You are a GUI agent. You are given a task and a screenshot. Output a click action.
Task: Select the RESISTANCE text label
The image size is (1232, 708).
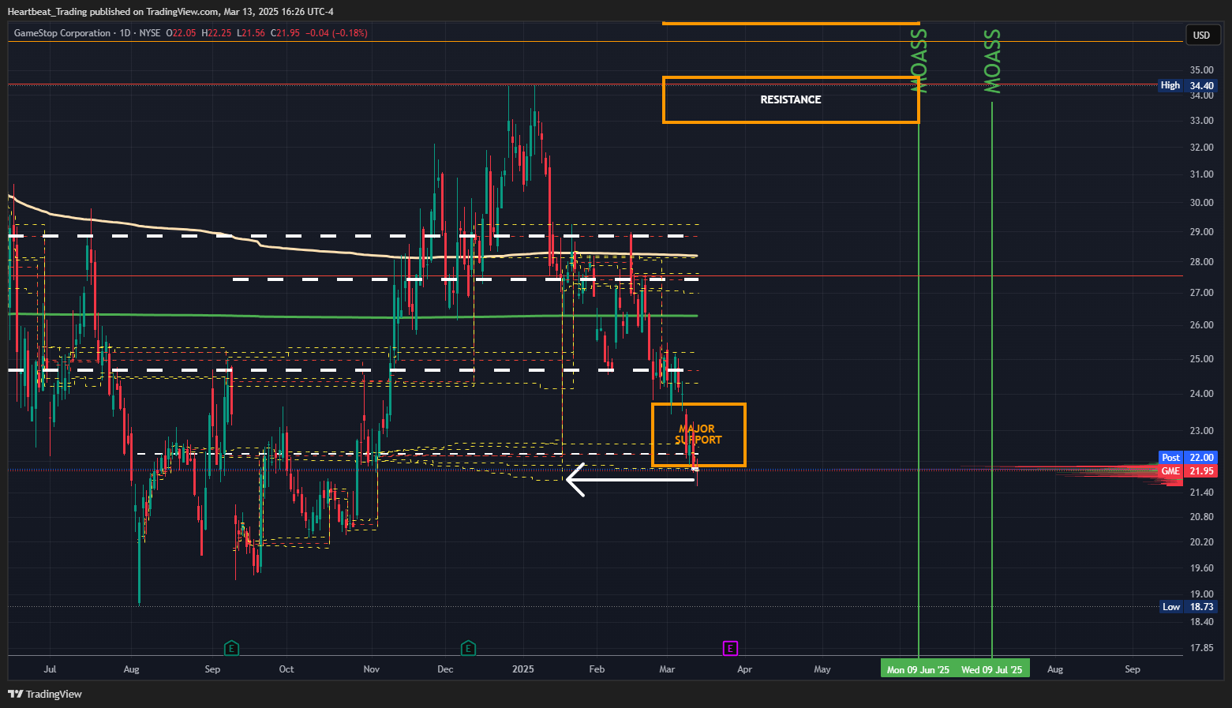[791, 99]
